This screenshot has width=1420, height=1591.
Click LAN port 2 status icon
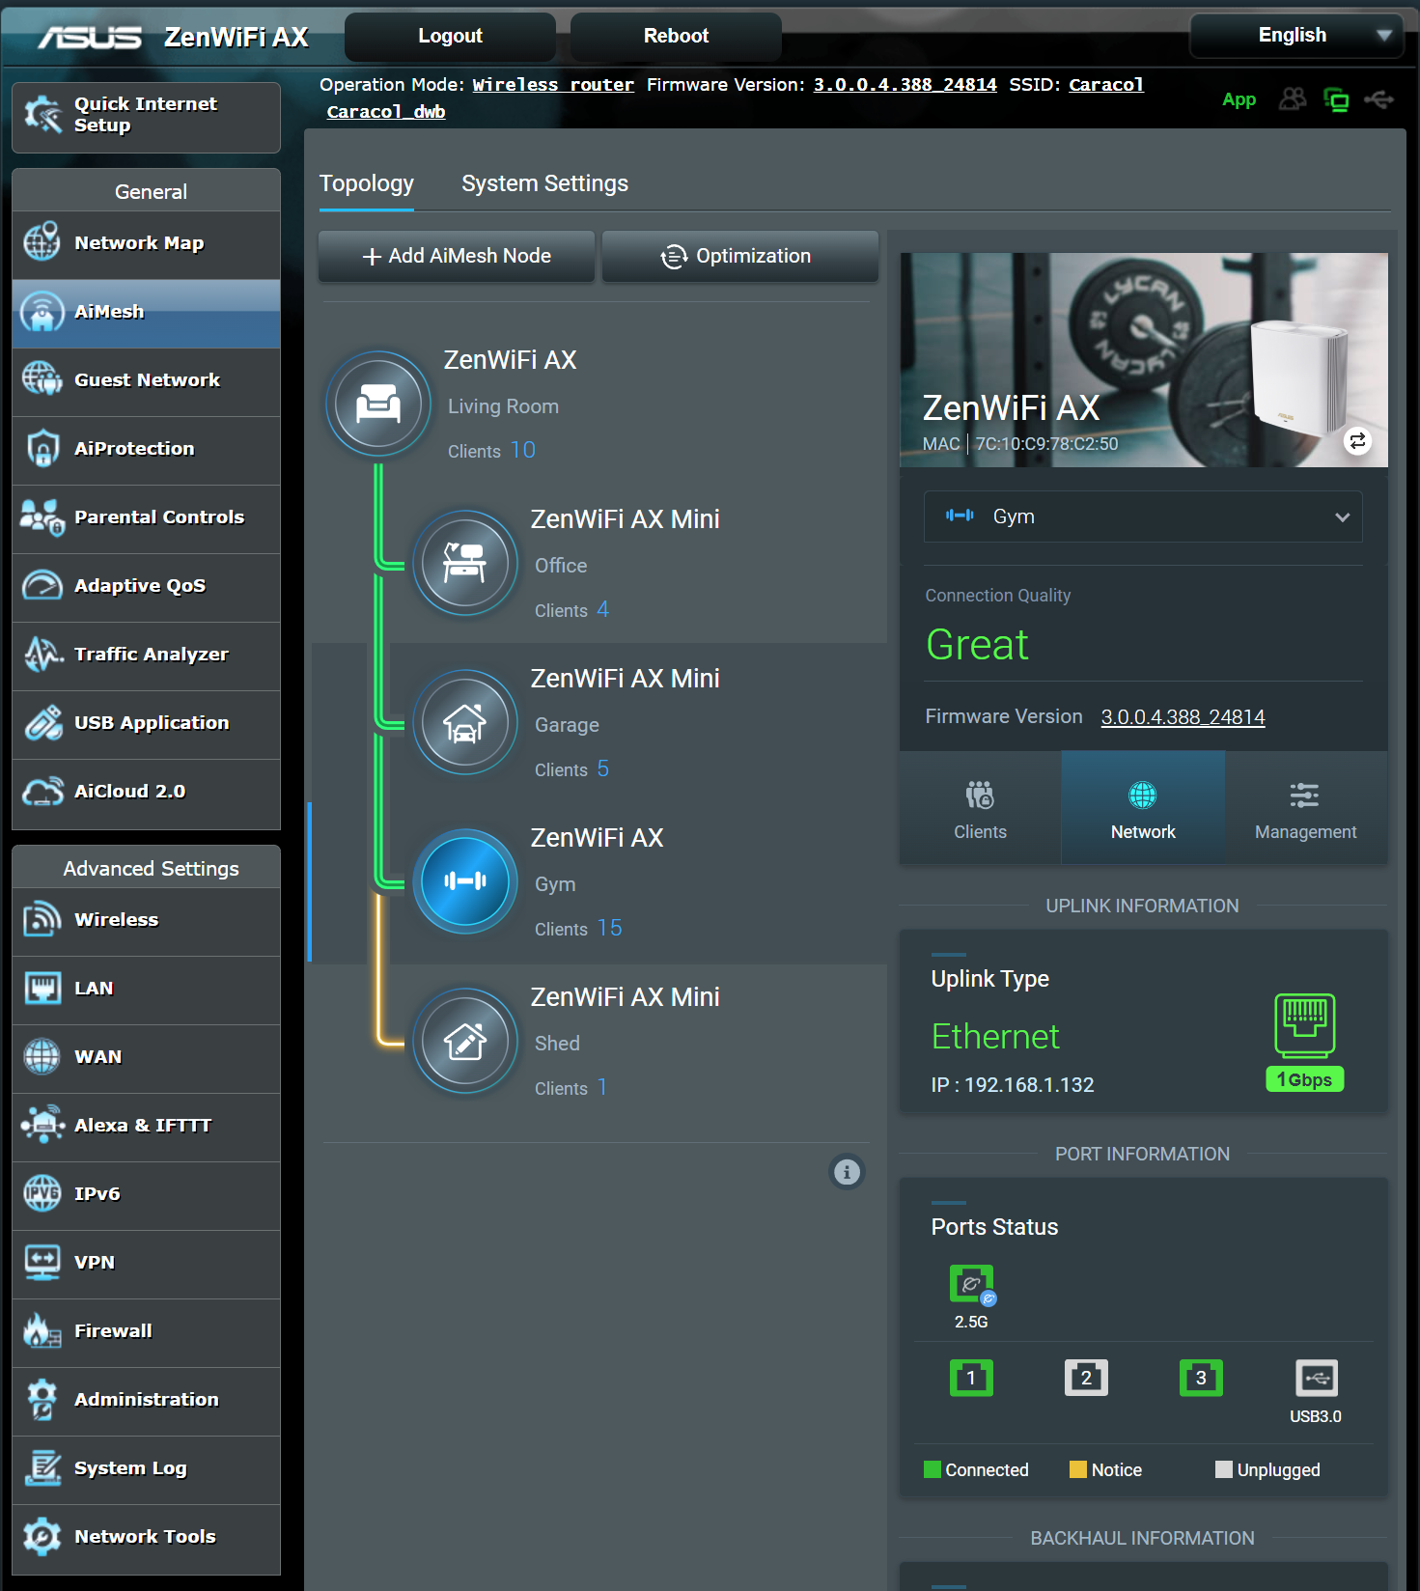pos(1086,1378)
